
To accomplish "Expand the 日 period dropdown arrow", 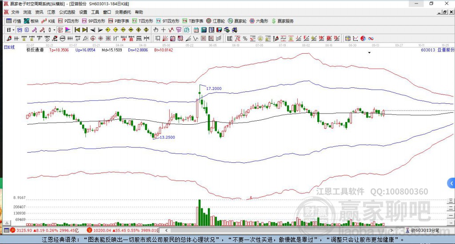I will click(x=13, y=30).
